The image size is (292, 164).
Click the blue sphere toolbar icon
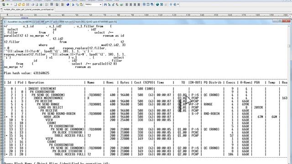click(x=68, y=4)
